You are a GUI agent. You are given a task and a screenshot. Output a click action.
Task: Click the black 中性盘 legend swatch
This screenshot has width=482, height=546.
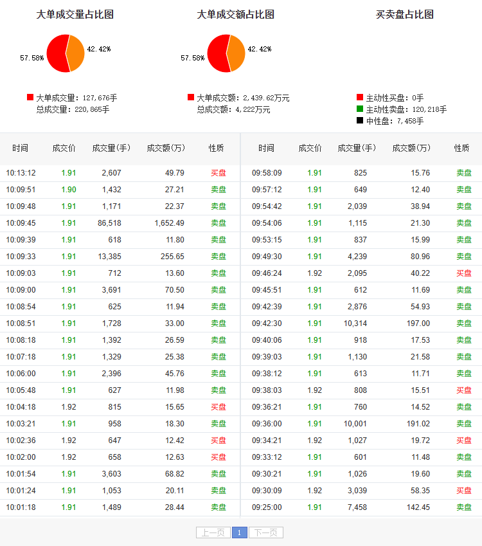click(360, 120)
